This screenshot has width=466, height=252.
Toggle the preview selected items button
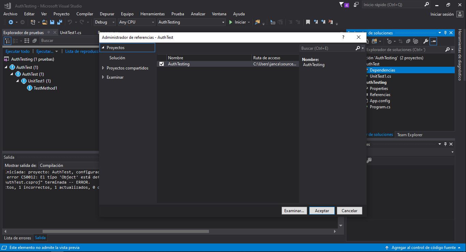click(x=433, y=41)
